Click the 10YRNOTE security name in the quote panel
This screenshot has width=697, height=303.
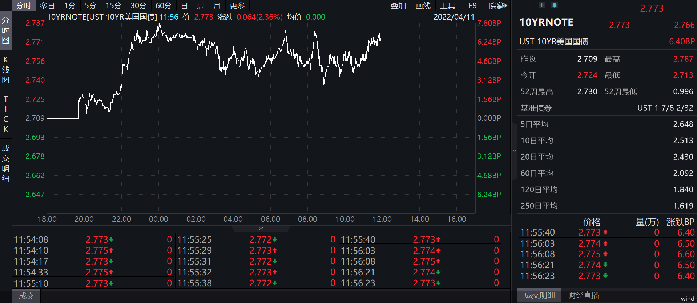tap(546, 22)
